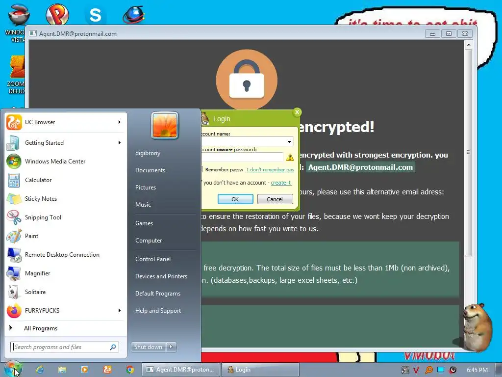Expand the Getting Started submenu arrow
This screenshot has width=502, height=377.
point(120,143)
